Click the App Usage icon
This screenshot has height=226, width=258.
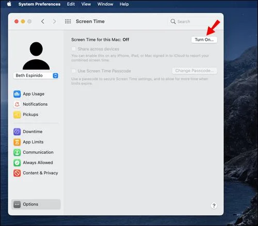tap(17, 94)
